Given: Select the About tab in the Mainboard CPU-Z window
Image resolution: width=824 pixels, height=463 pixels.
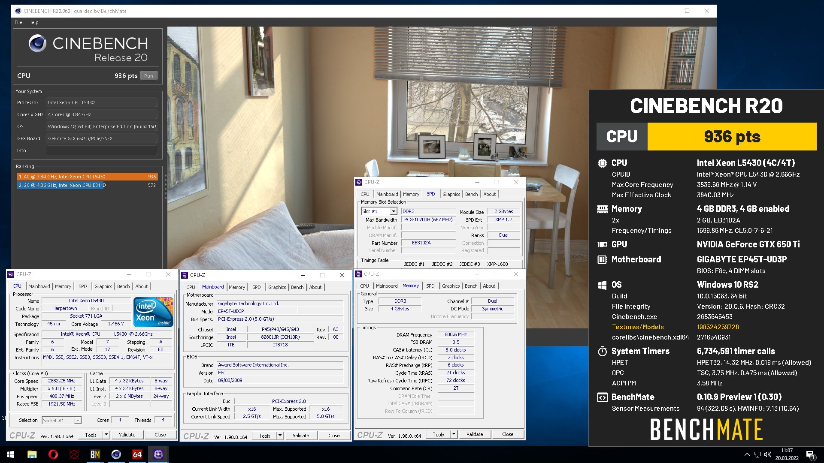Looking at the screenshot, I should coord(315,287).
